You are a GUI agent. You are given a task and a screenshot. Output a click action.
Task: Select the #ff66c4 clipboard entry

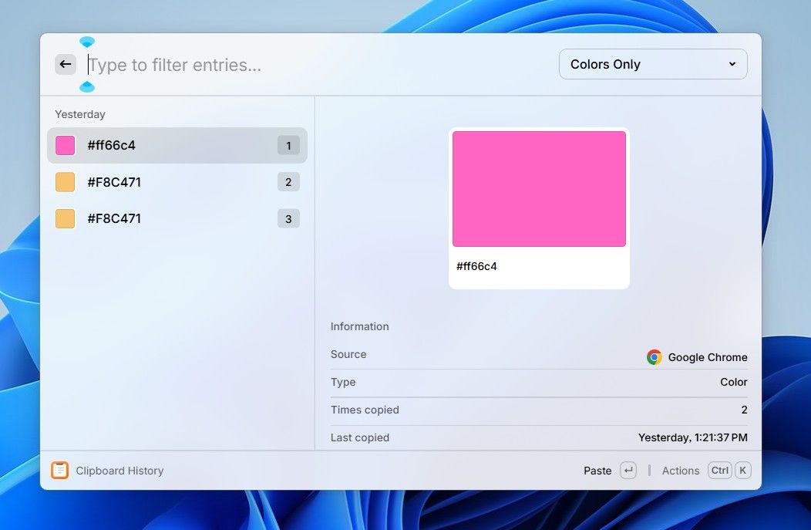click(170, 145)
